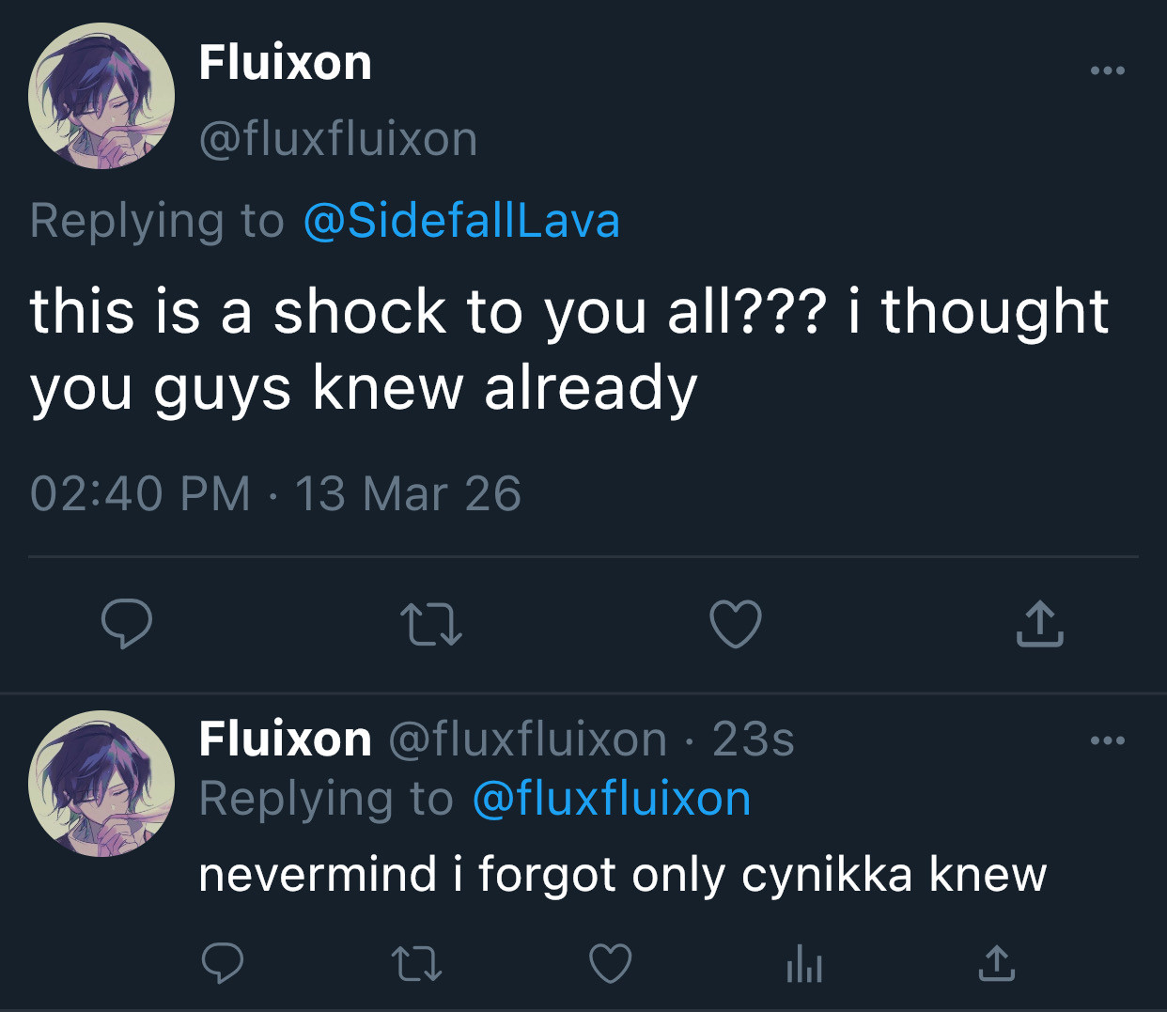
Task: Click the 02:40 PM · 13 Mar 26 timestamp
Action: click(x=275, y=494)
